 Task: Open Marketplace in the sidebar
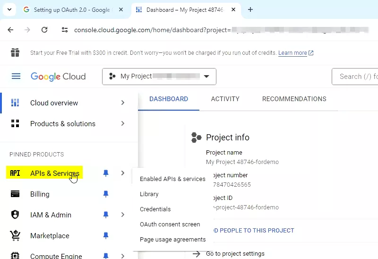click(50, 236)
